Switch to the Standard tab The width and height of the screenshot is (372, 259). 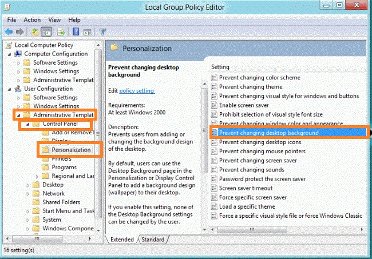(153, 240)
